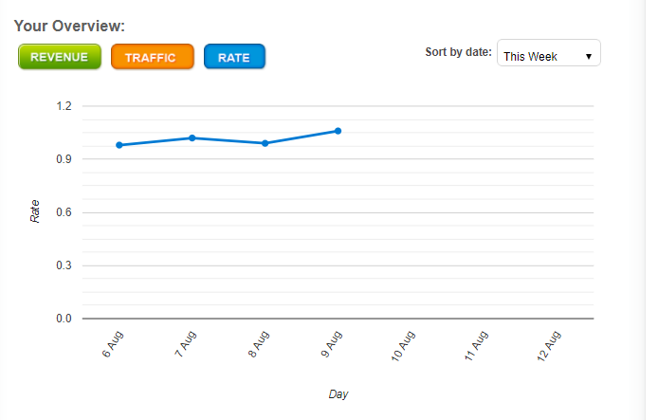Click the 0.0 y-axis value

tap(64, 319)
